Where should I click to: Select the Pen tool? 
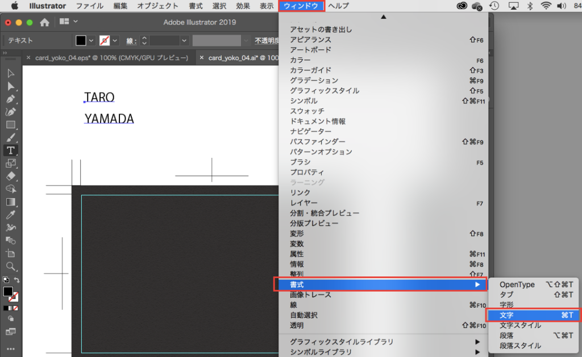tap(11, 99)
